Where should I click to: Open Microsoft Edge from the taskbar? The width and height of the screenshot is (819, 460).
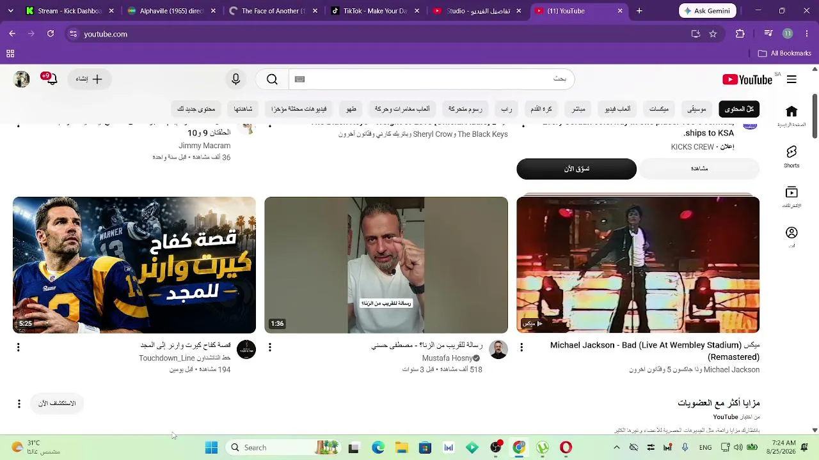378,448
